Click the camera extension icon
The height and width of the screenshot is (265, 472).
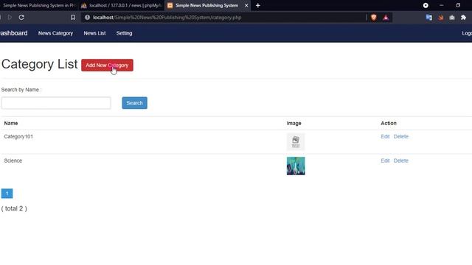[x=452, y=18]
